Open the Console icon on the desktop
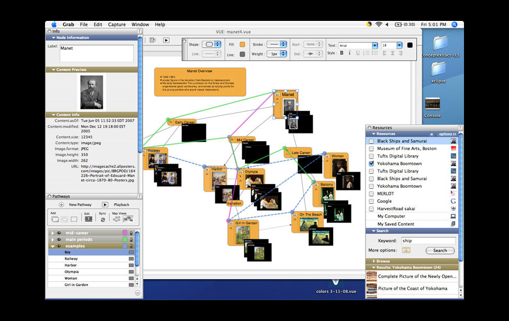Screen dimensions: 509x321 click(433, 108)
